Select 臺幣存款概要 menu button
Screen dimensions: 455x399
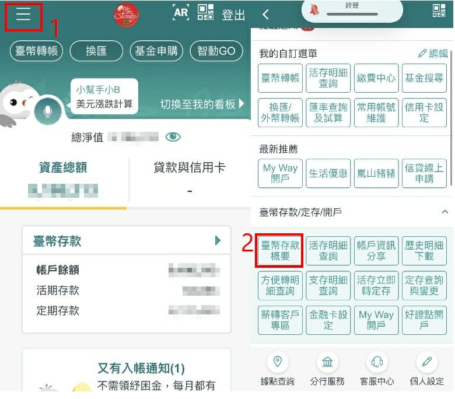click(280, 251)
